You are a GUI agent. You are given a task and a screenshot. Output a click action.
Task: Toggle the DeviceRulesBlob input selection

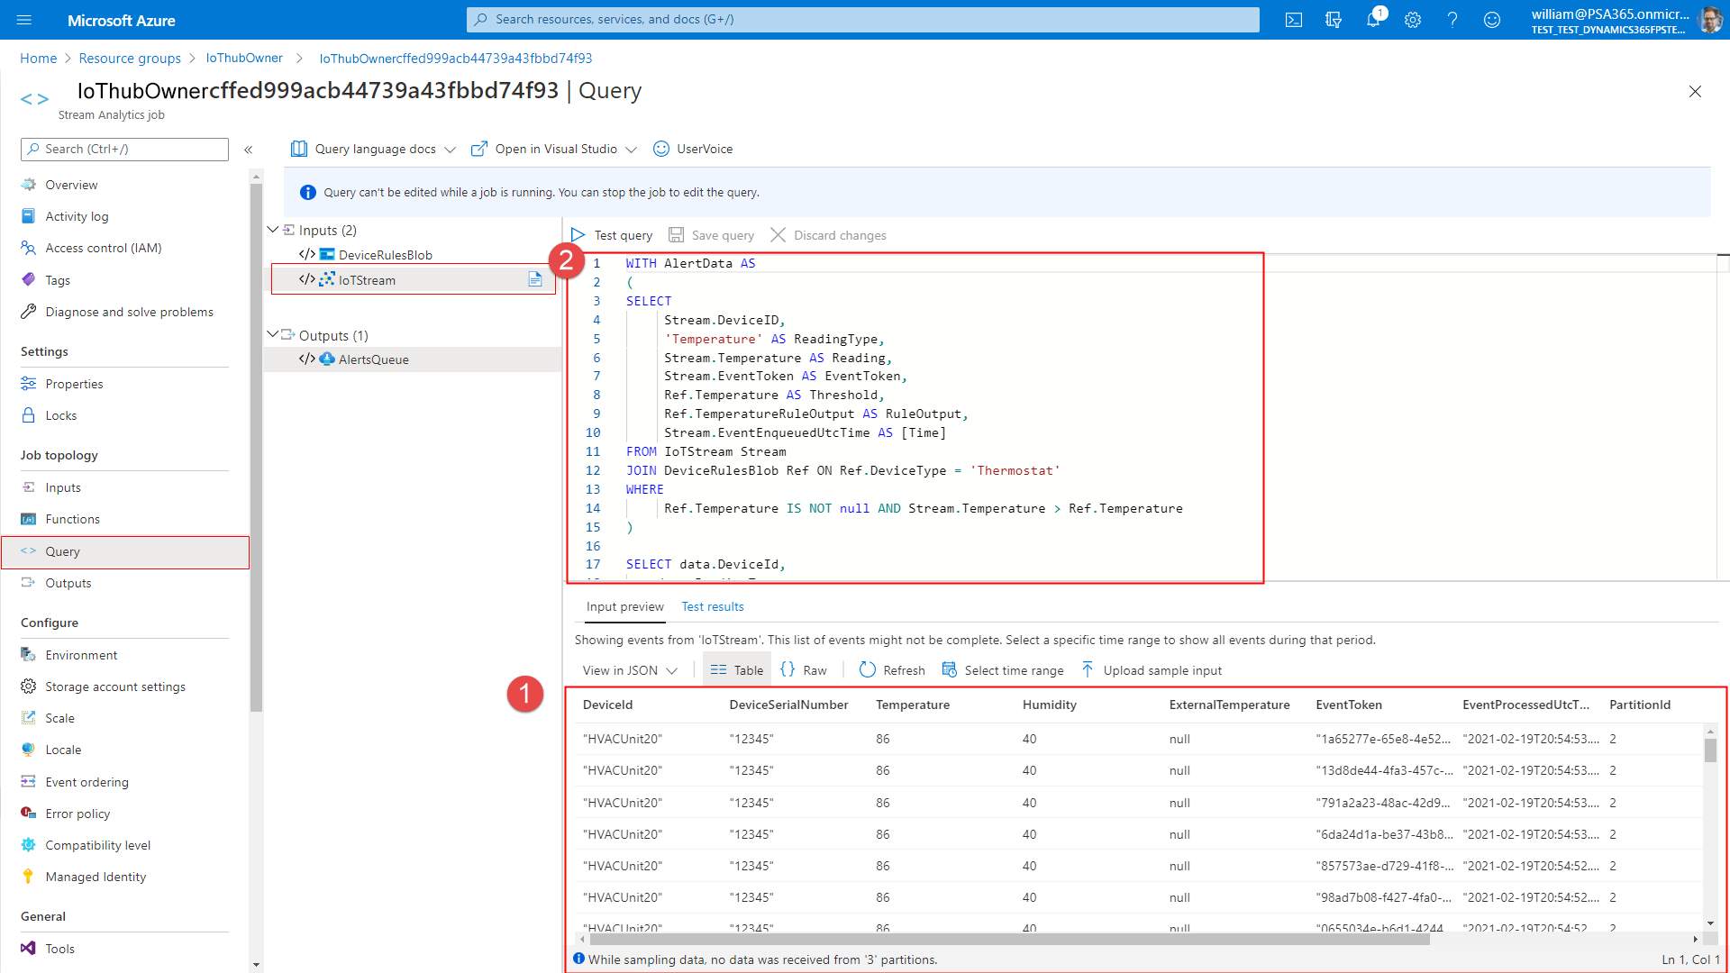pyautogui.click(x=384, y=254)
